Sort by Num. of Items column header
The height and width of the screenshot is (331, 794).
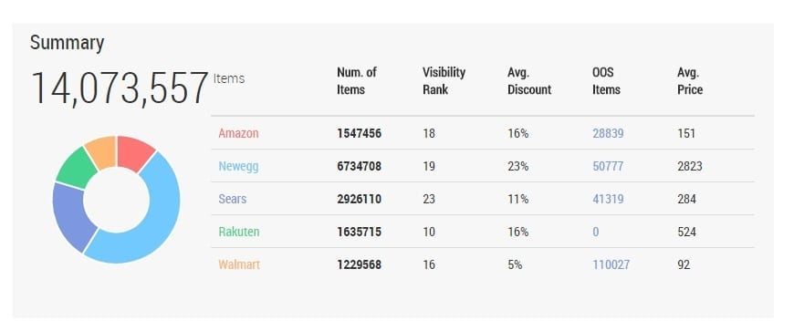click(357, 81)
